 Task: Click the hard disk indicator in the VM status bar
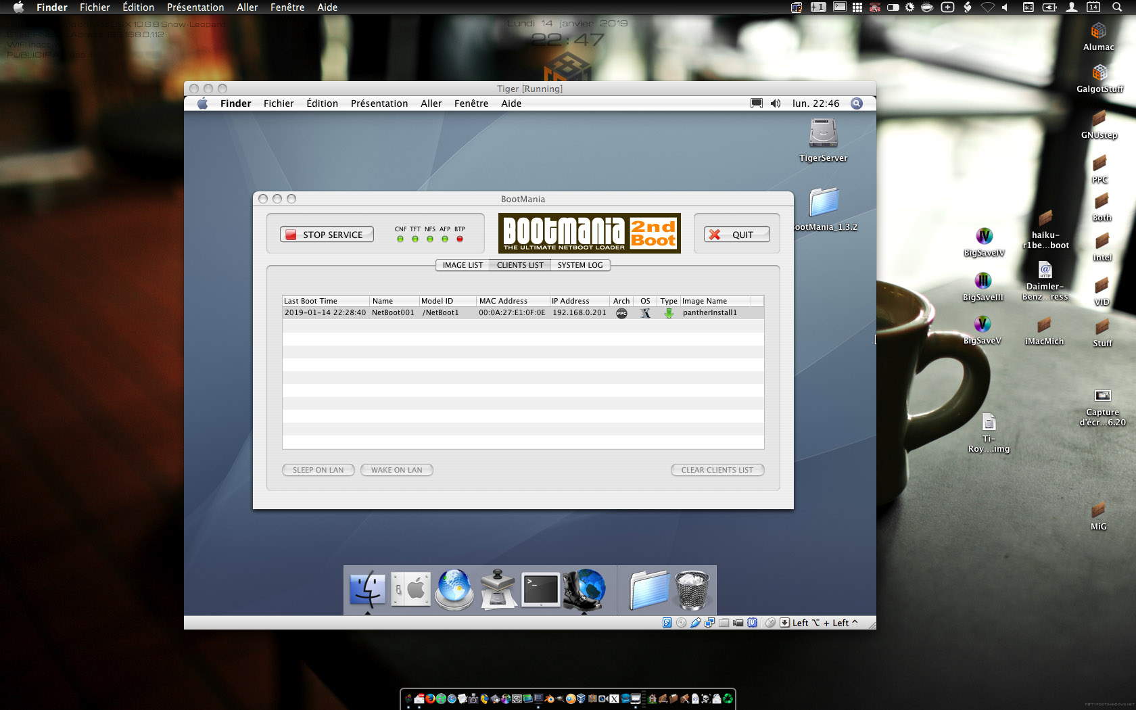coord(667,623)
